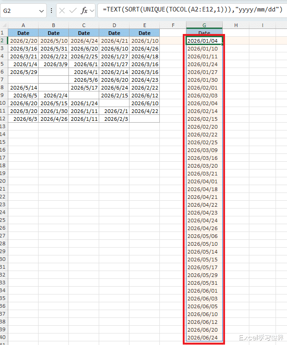Select cell B10 with 2026/5/15
This screenshot has height=345, width=287.
53,103
